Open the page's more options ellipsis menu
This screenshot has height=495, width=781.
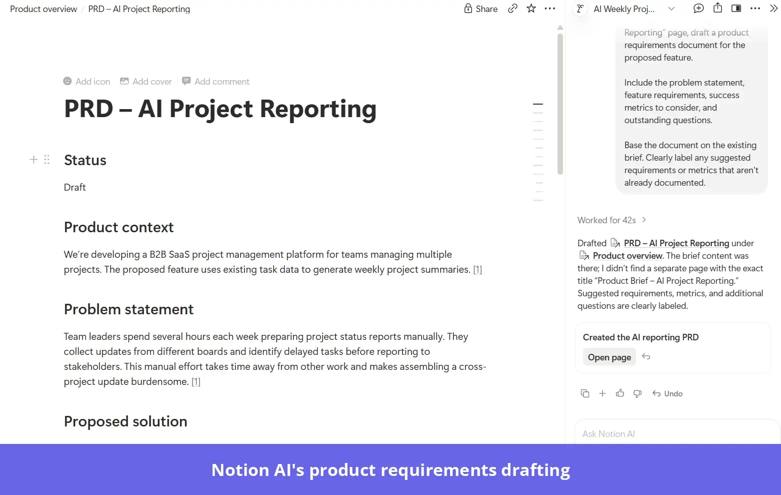coord(550,9)
